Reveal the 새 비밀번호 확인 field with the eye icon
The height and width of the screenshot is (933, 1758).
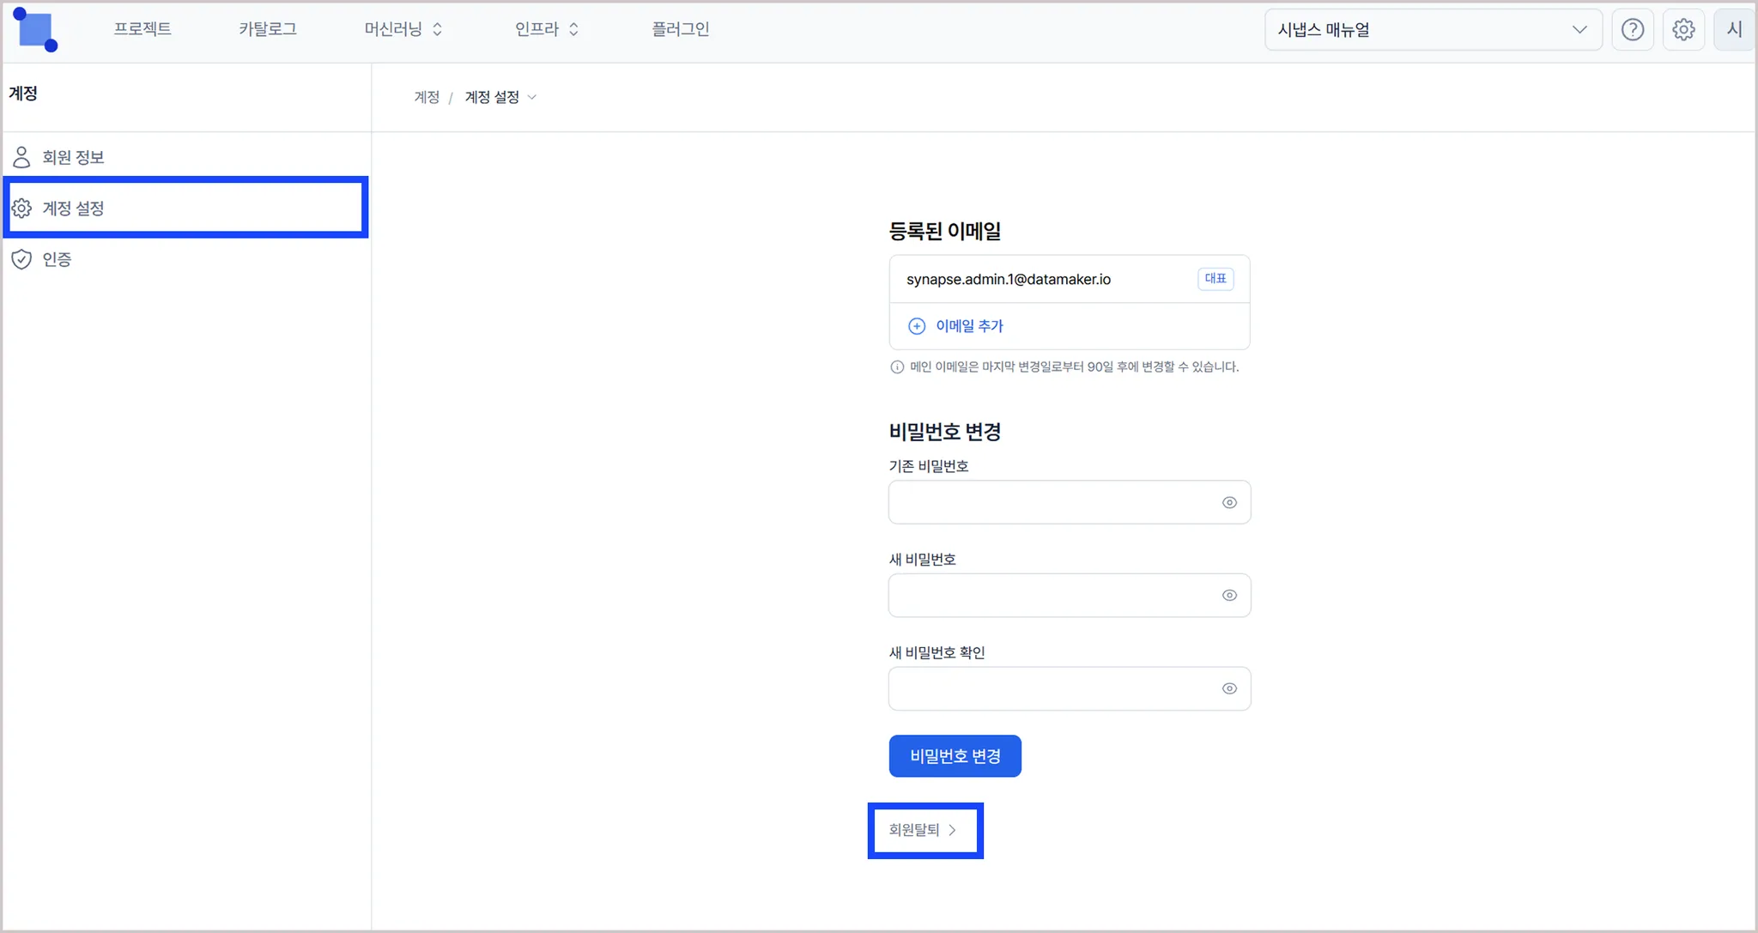tap(1229, 688)
